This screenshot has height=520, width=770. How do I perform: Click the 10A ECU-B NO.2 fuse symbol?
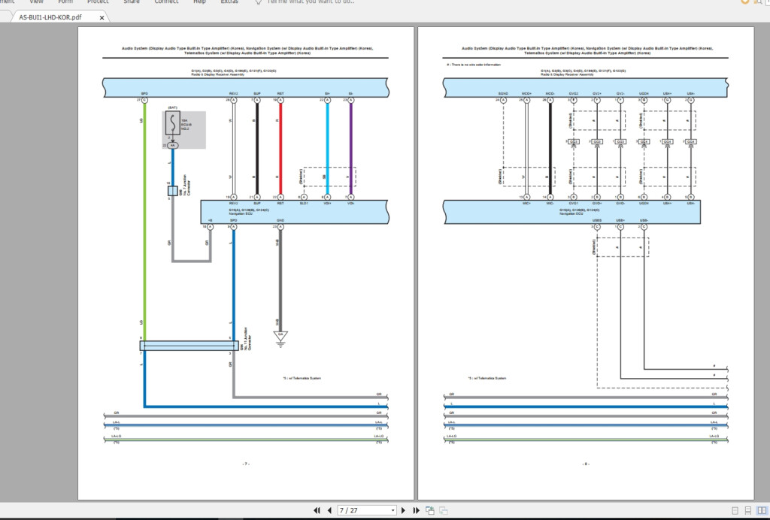(172, 123)
